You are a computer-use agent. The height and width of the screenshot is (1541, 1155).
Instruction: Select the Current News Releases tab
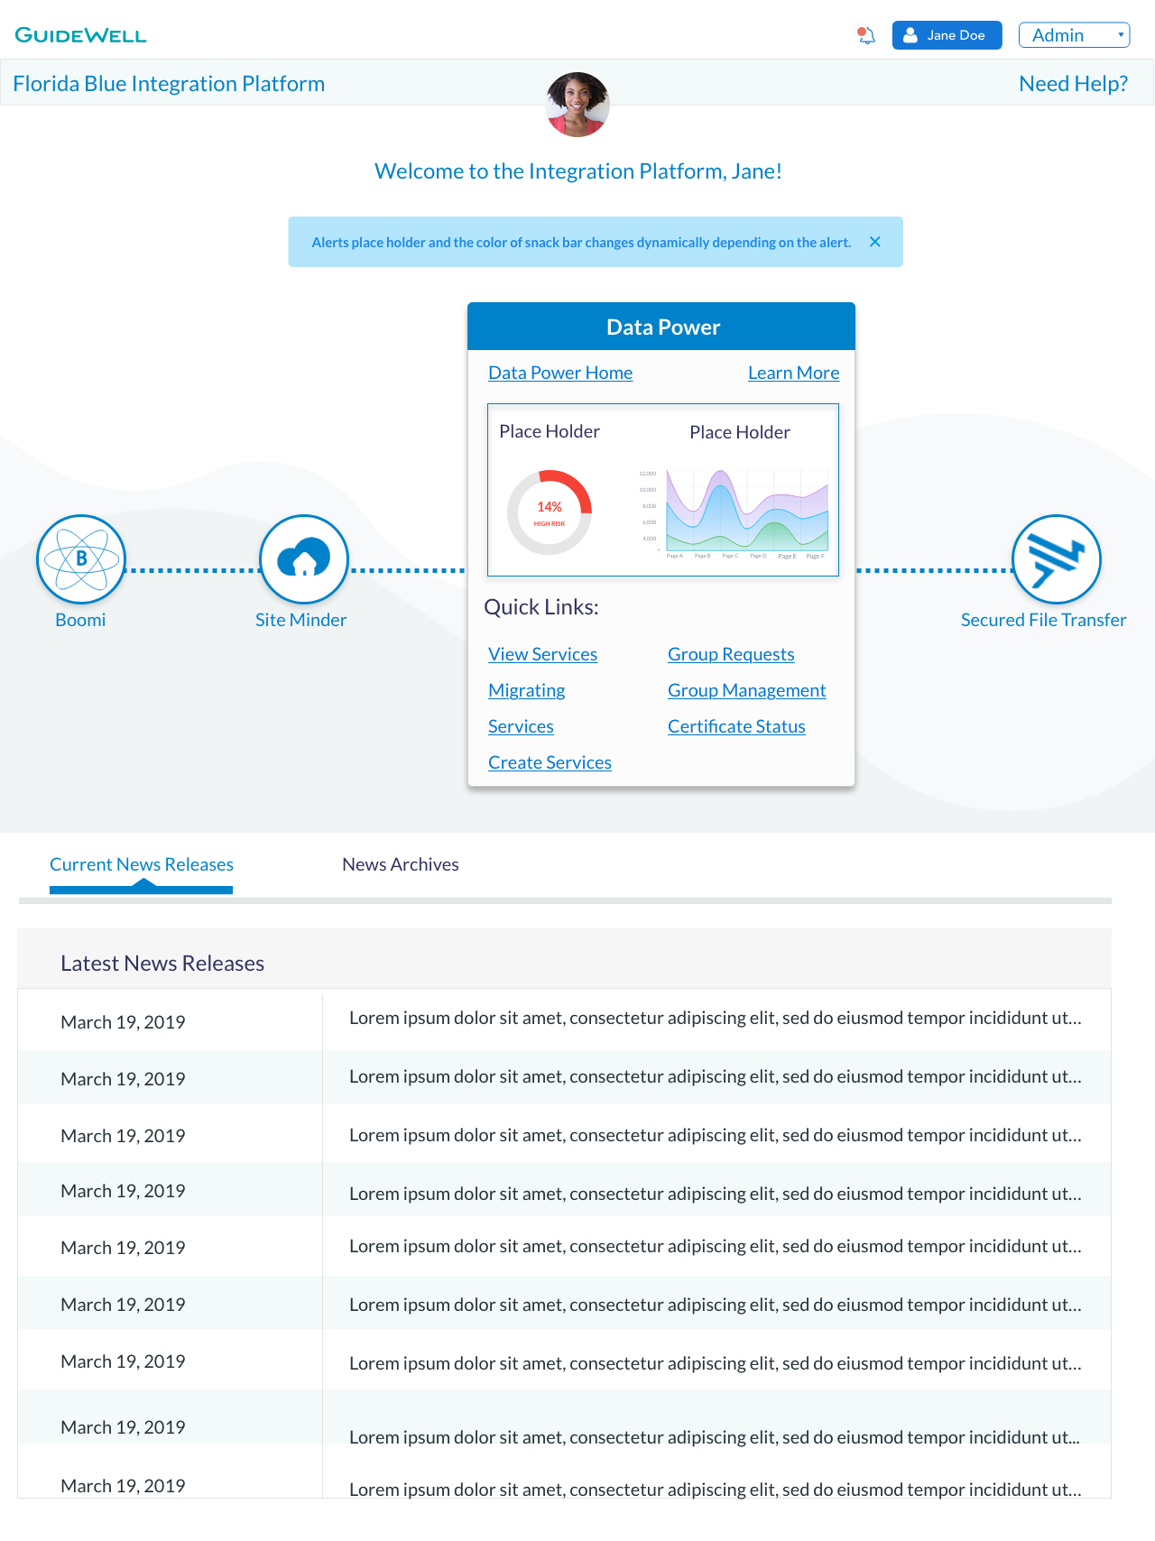(142, 864)
